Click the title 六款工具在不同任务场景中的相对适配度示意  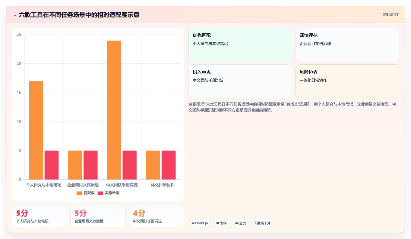[x=79, y=15]
